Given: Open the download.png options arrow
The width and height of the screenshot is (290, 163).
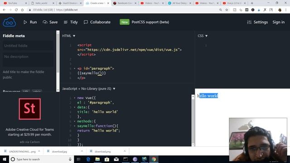Looking at the screenshot, I should click(125, 151).
